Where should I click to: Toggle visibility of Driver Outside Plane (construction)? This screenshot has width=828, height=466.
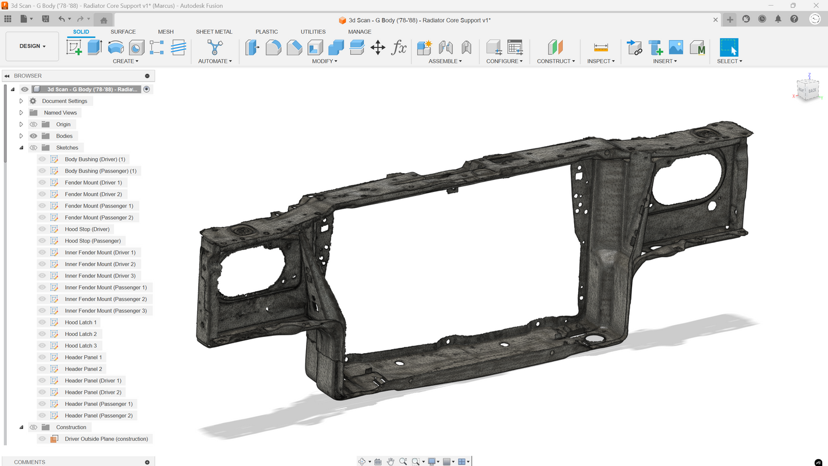(x=42, y=439)
